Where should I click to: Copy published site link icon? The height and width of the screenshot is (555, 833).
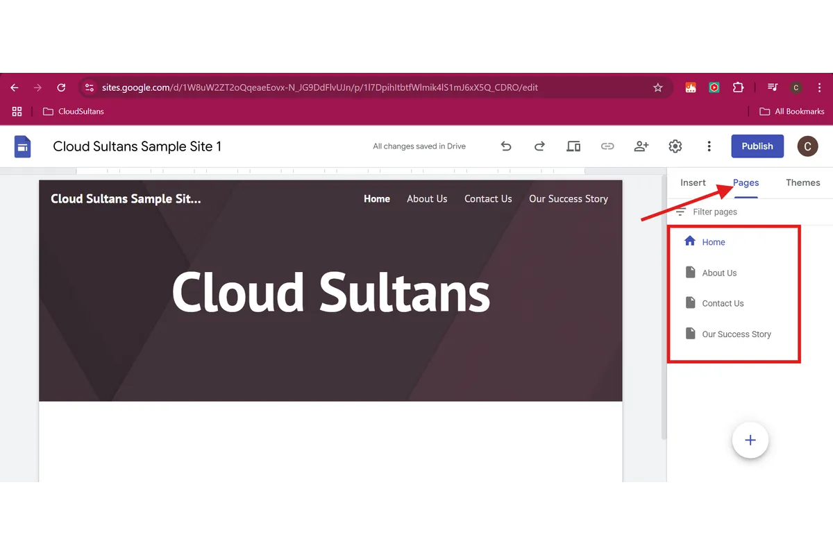click(607, 146)
